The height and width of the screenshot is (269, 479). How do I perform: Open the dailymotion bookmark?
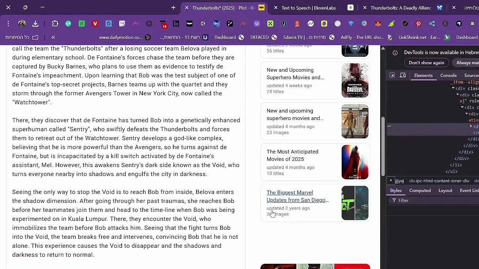[125, 37]
